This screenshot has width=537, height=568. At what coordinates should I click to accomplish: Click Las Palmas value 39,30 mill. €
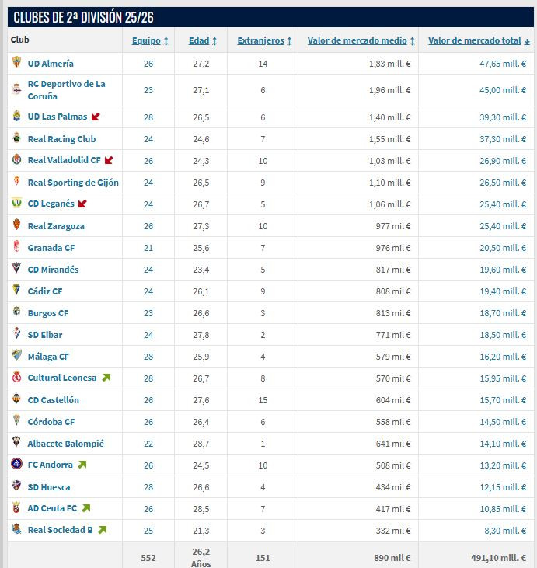coord(503,117)
